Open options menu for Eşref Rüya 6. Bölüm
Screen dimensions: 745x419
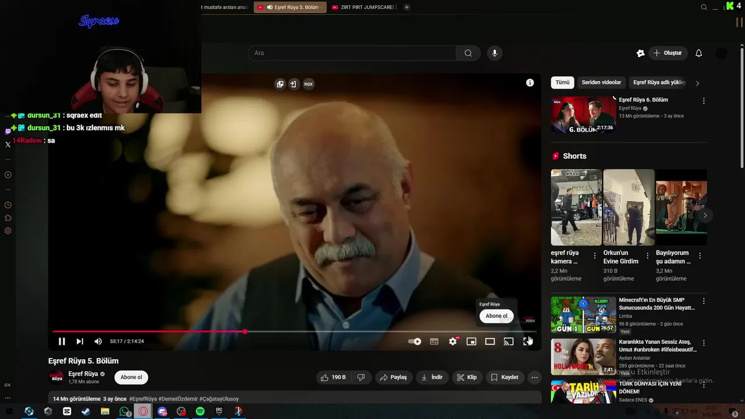pyautogui.click(x=704, y=101)
